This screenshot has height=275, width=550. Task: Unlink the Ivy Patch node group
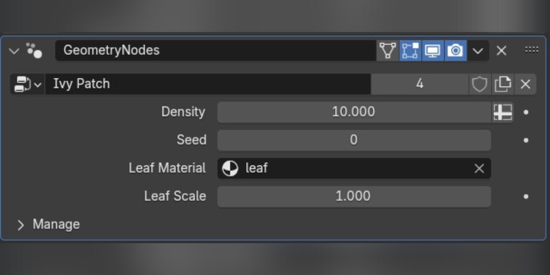pyautogui.click(x=525, y=84)
